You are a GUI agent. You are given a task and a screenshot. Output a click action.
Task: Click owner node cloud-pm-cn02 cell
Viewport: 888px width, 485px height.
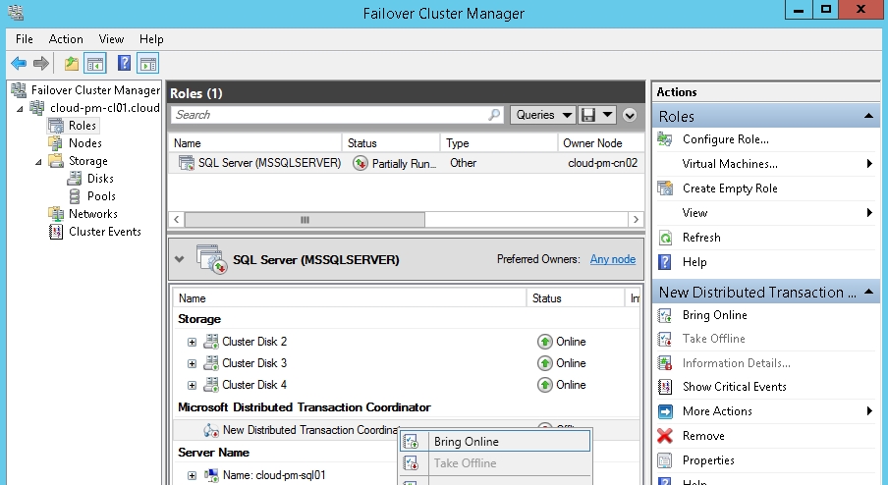(602, 163)
